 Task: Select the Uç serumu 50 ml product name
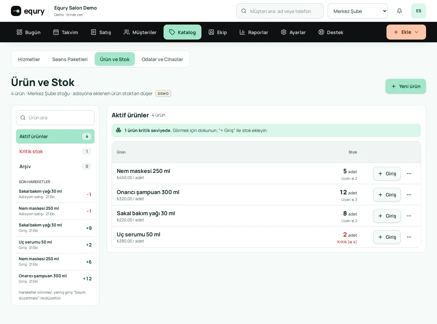[138, 234]
